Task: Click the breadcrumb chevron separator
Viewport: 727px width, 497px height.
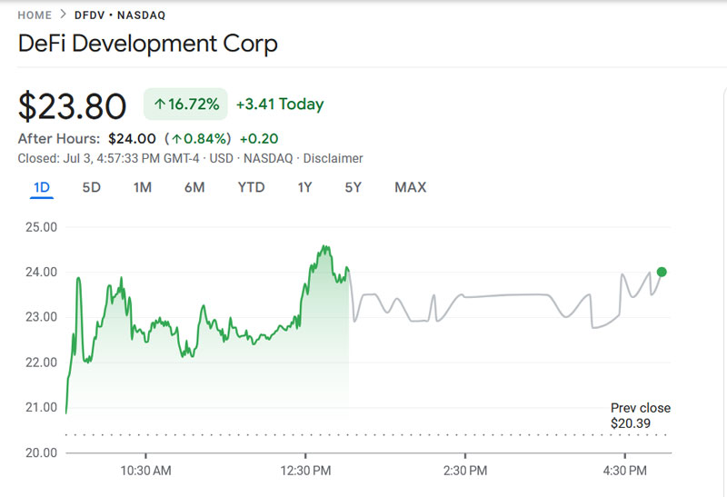Action: (63, 15)
